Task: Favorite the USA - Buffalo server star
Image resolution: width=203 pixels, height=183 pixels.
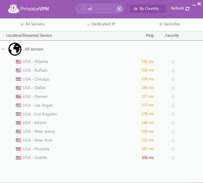Action: 173,70
